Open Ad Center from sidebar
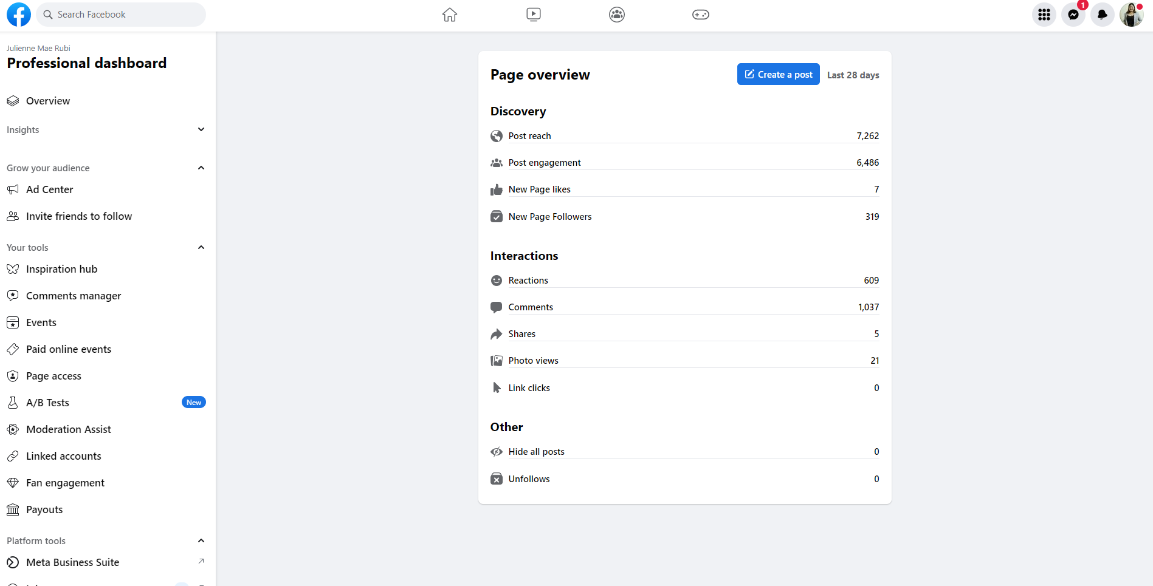This screenshot has height=586, width=1153. [x=49, y=189]
